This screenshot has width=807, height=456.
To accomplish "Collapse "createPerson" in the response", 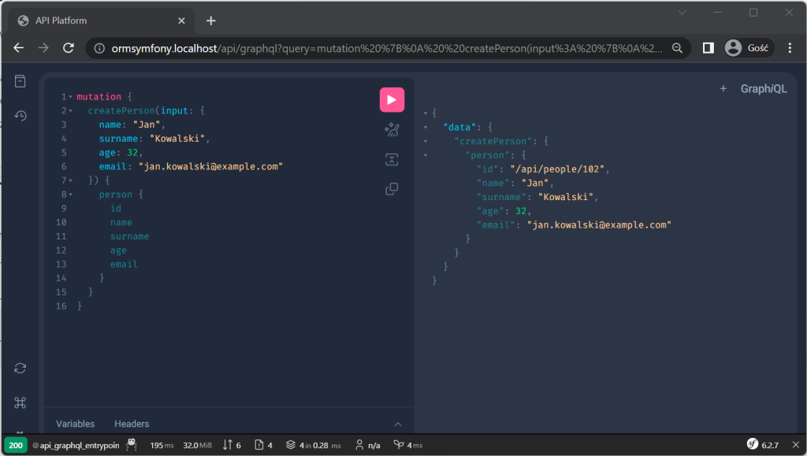I will pyautogui.click(x=426, y=141).
